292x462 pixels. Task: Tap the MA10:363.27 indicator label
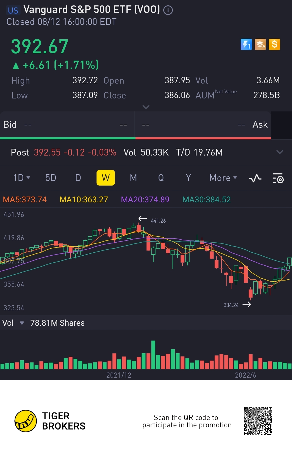pos(84,200)
